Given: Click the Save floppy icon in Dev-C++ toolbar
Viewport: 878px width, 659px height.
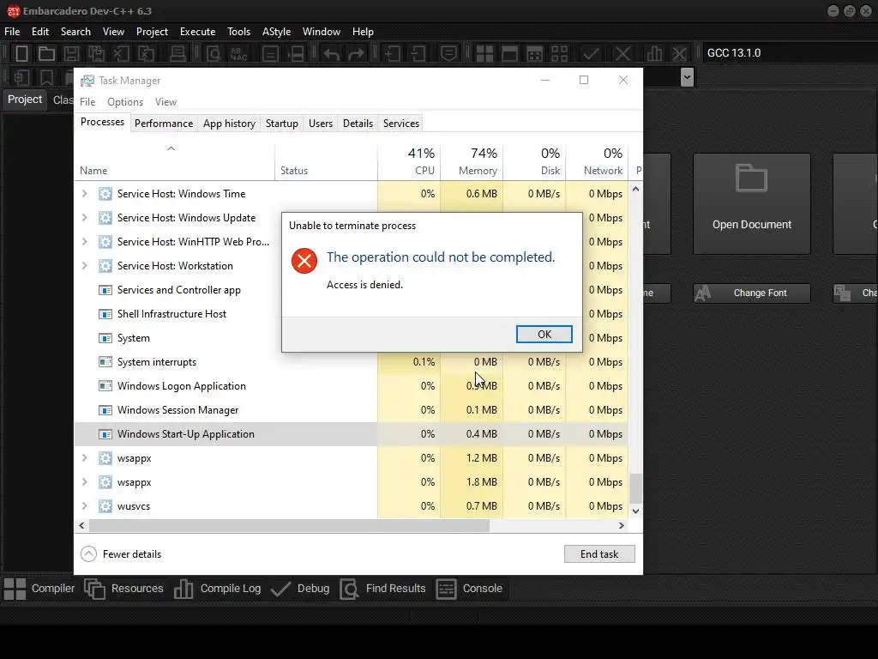Looking at the screenshot, I should coord(71,53).
